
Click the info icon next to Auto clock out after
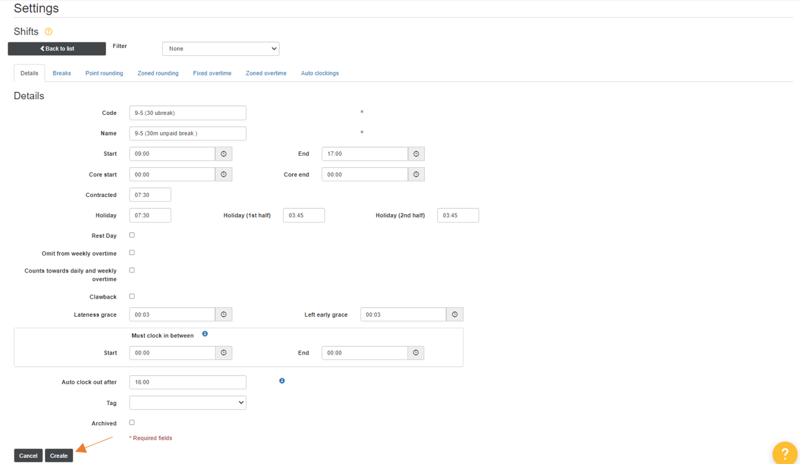point(281,380)
